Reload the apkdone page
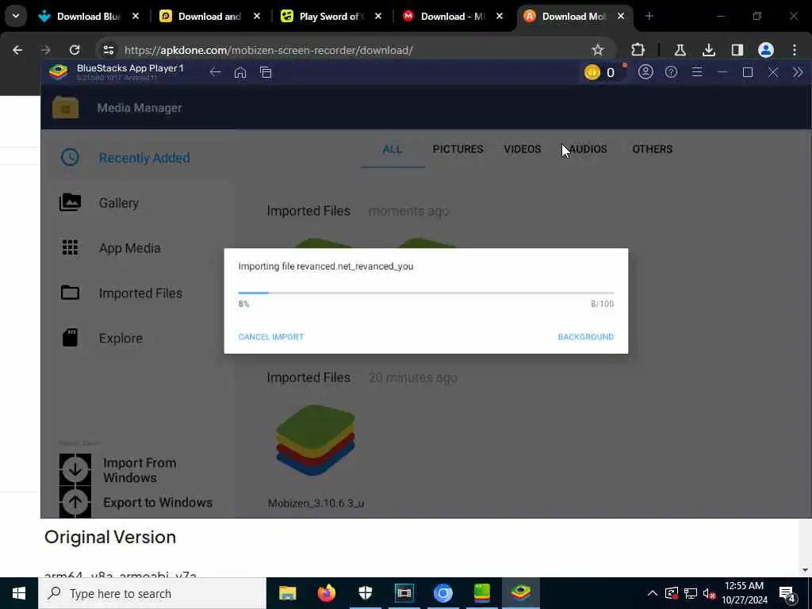This screenshot has width=812, height=609. [75, 50]
